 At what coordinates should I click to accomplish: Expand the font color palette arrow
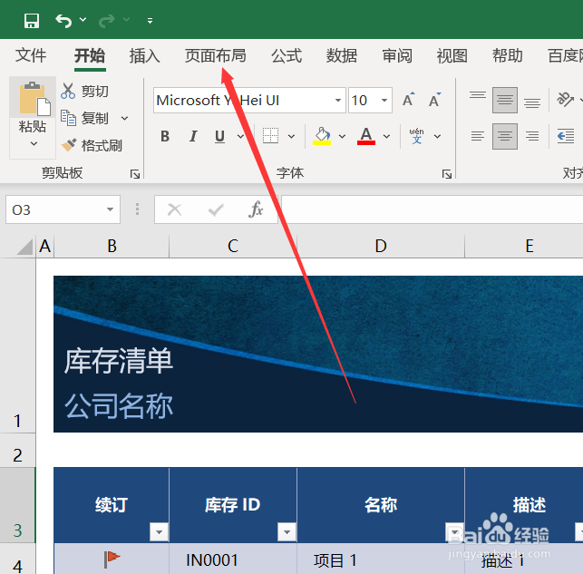pyautogui.click(x=386, y=136)
